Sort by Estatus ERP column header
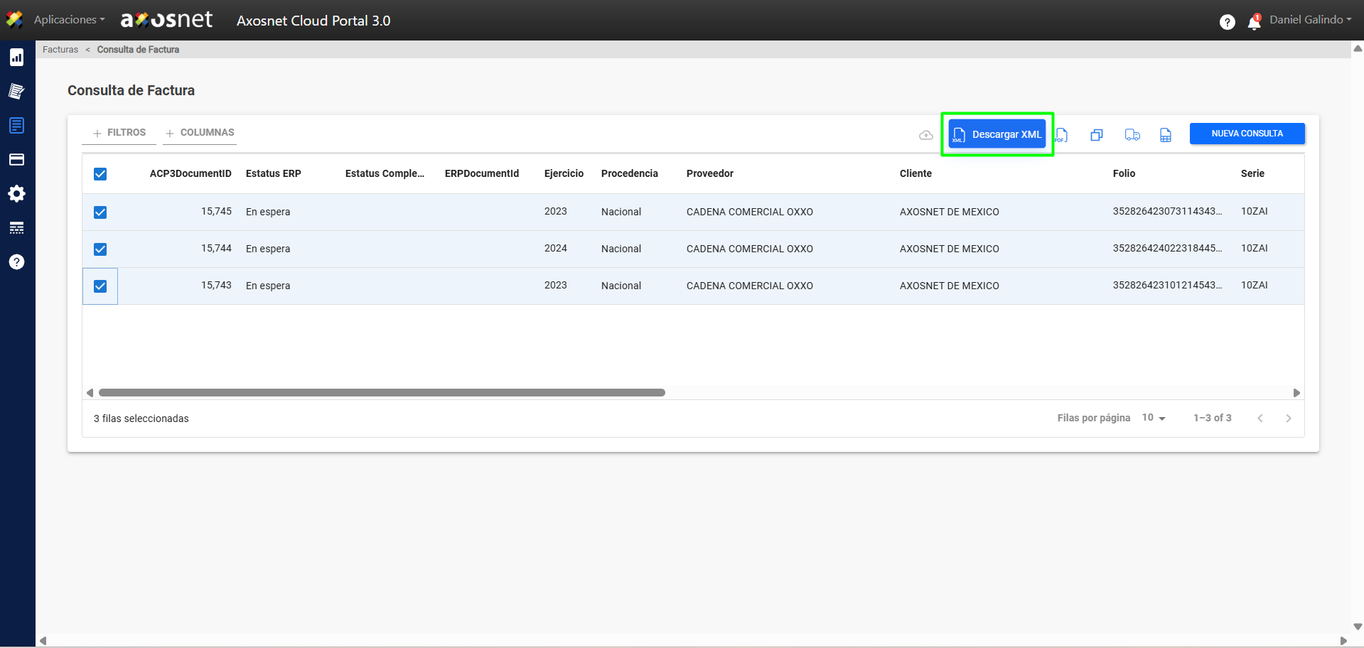This screenshot has height=648, width=1364. [274, 173]
